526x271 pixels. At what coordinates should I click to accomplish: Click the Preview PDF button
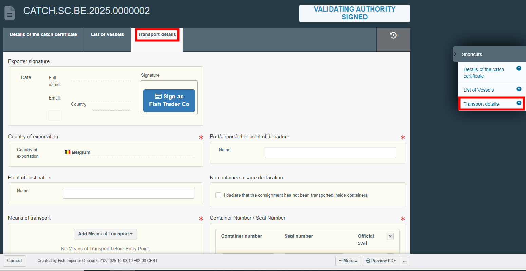coord(380,261)
